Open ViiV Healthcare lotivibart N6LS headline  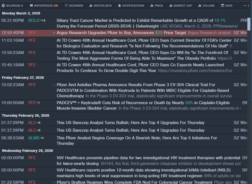[x=144, y=173]
